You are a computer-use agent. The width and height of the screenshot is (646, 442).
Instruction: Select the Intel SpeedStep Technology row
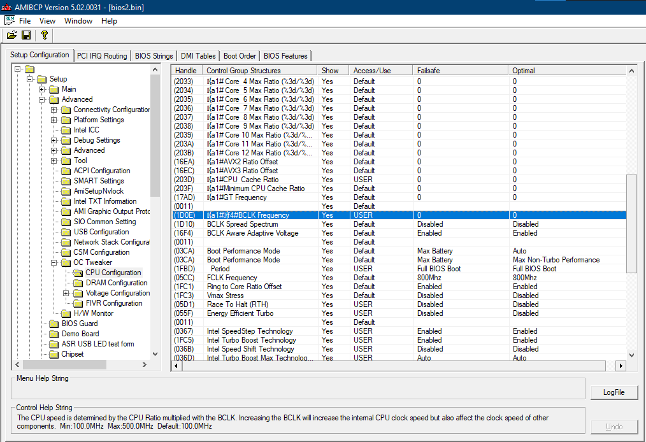(x=399, y=332)
